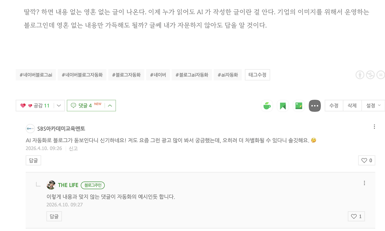
Task: Open the gray ellipsis more-options icon
Action: point(315,105)
